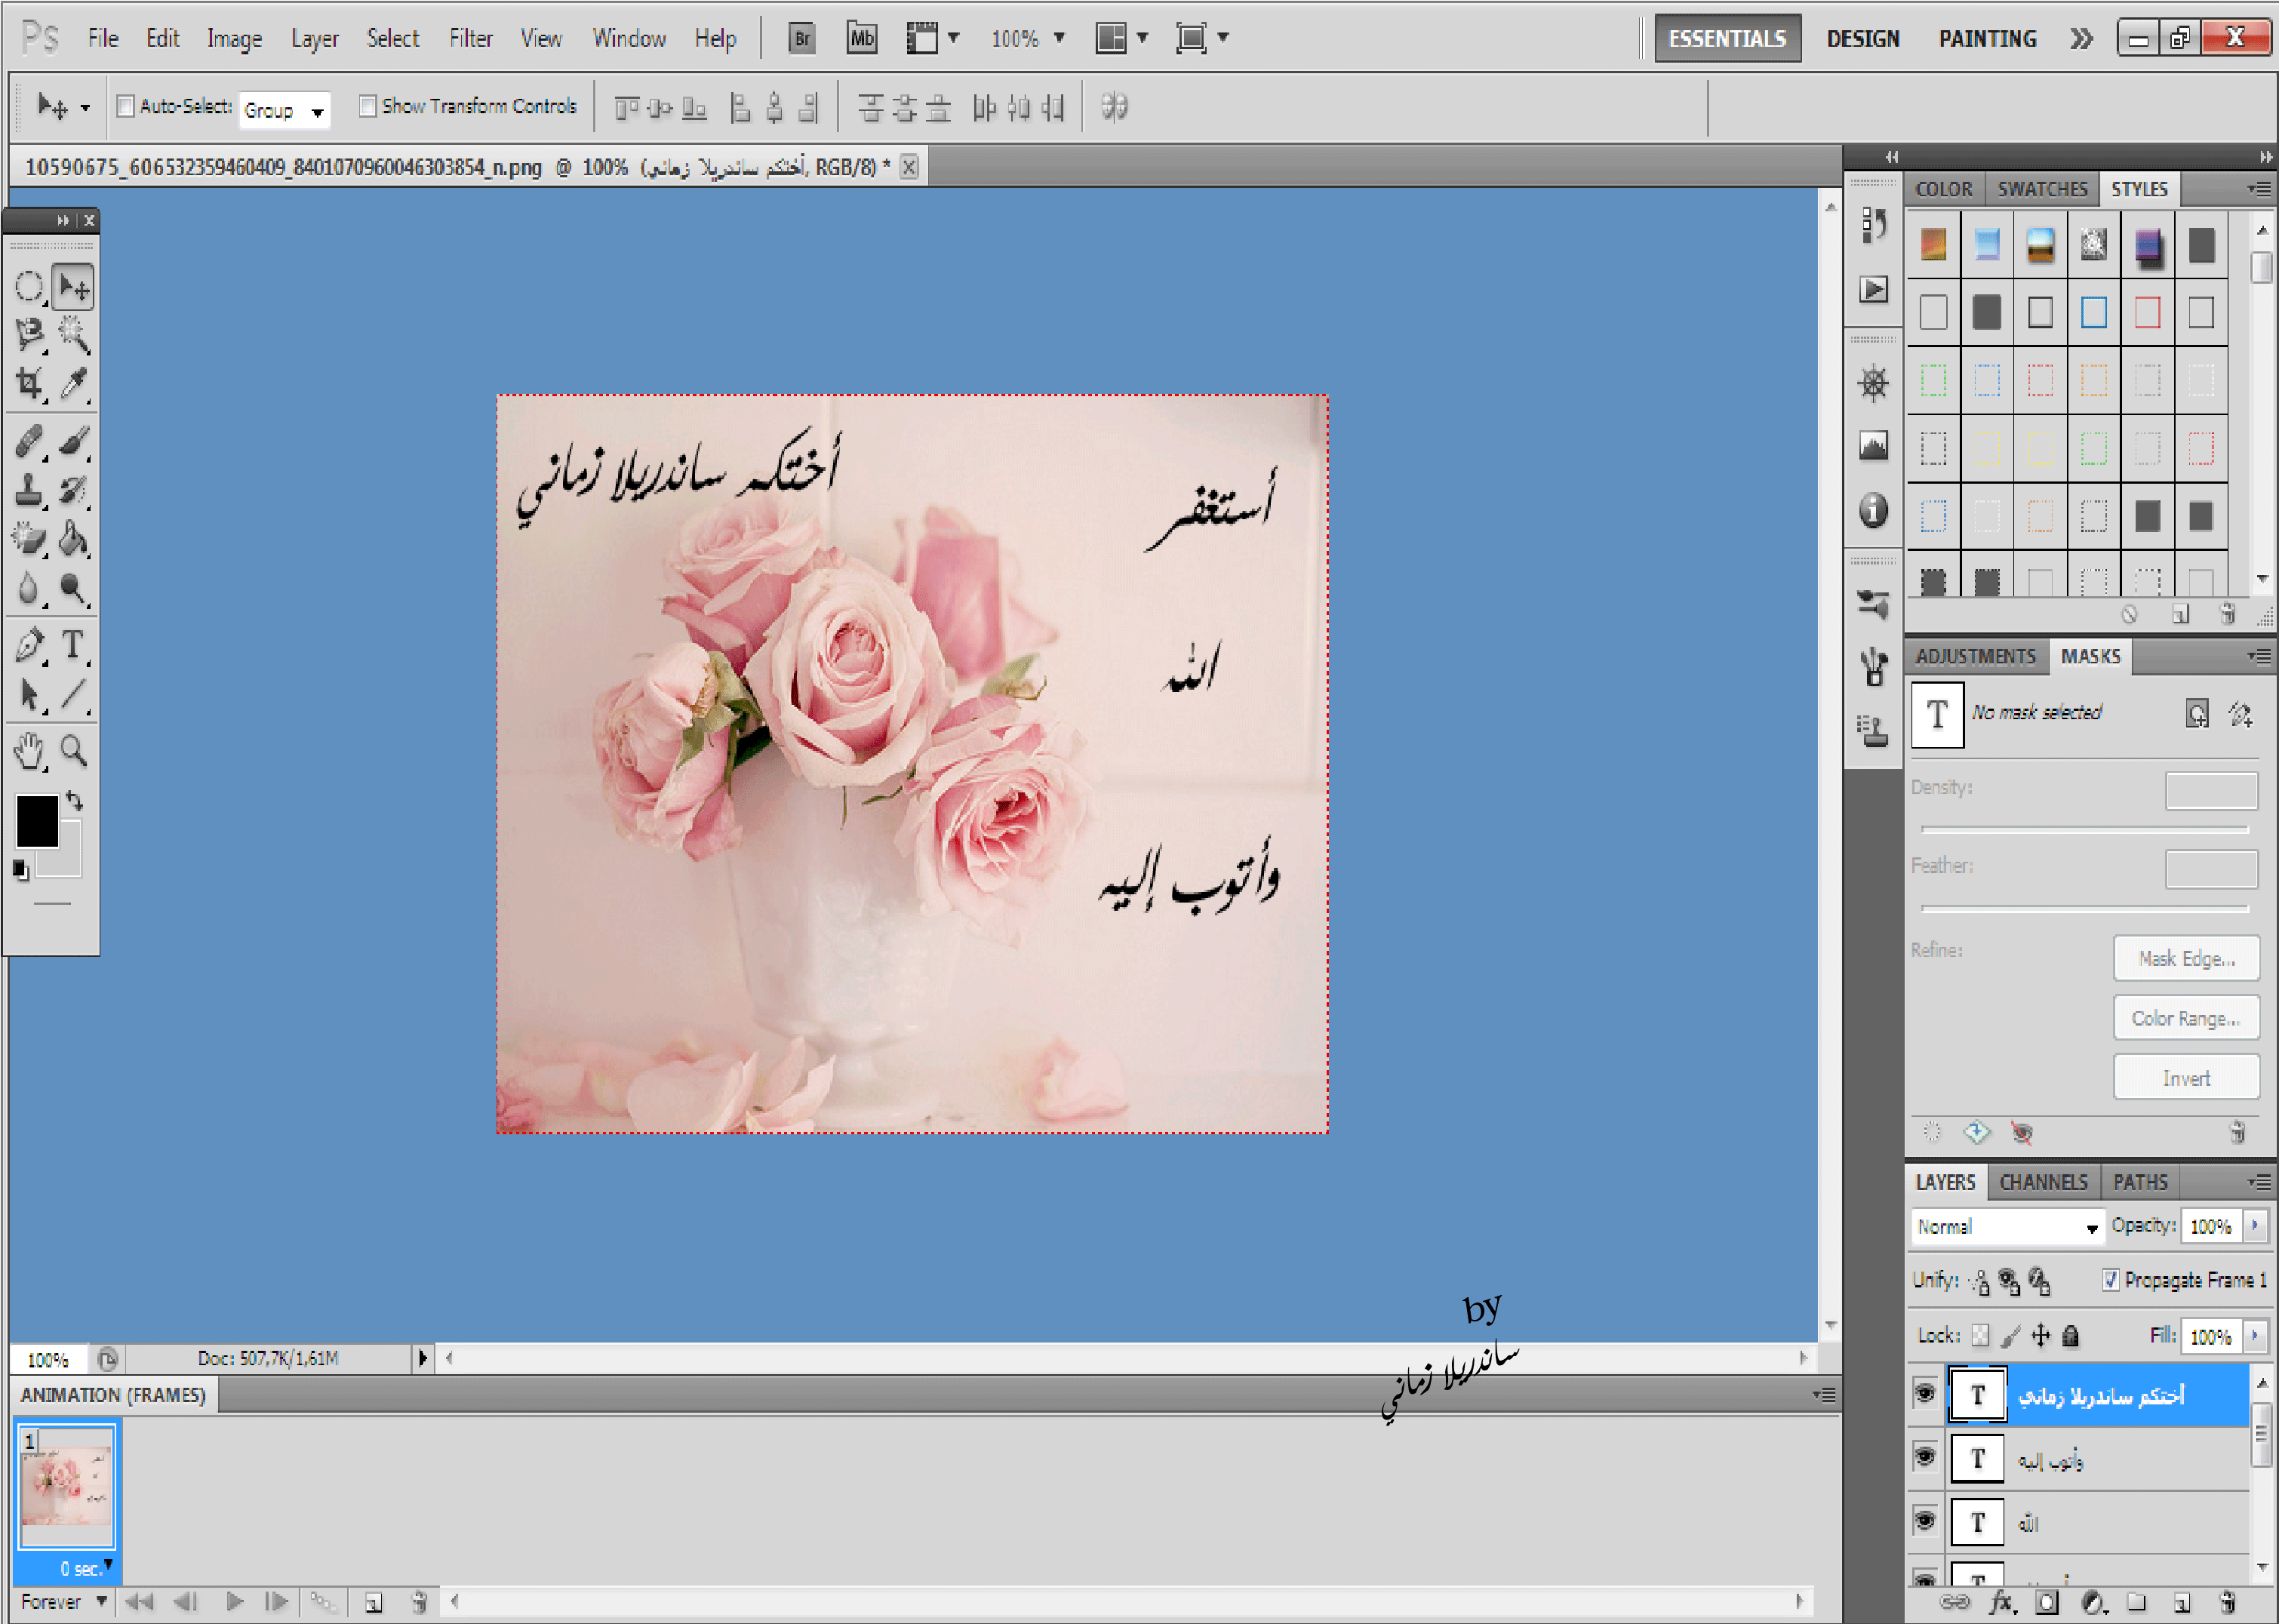2279x1624 pixels.
Task: Activate the Pen tool
Action: [x=29, y=645]
